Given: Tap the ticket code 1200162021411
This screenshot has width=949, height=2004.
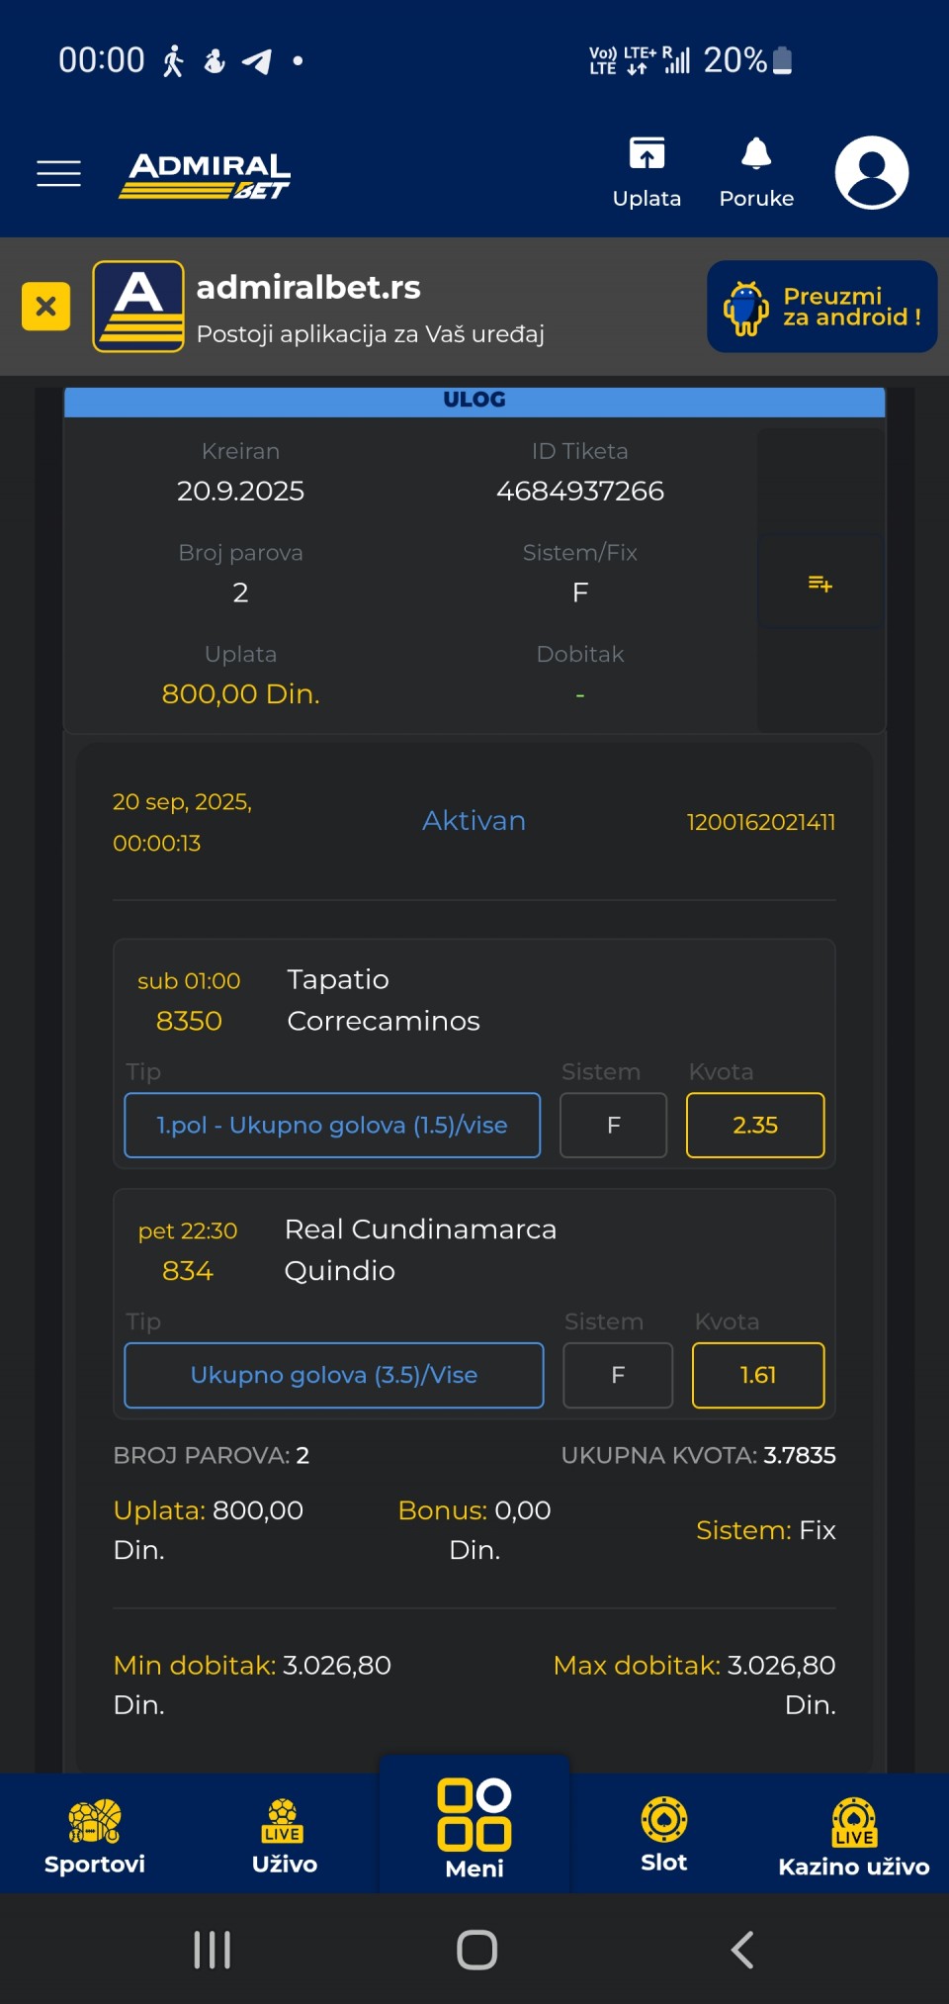Looking at the screenshot, I should point(760,822).
